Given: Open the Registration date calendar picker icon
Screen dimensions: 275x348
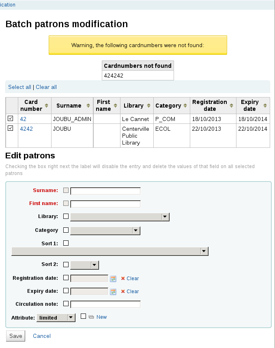Looking at the screenshot, I should (113, 279).
